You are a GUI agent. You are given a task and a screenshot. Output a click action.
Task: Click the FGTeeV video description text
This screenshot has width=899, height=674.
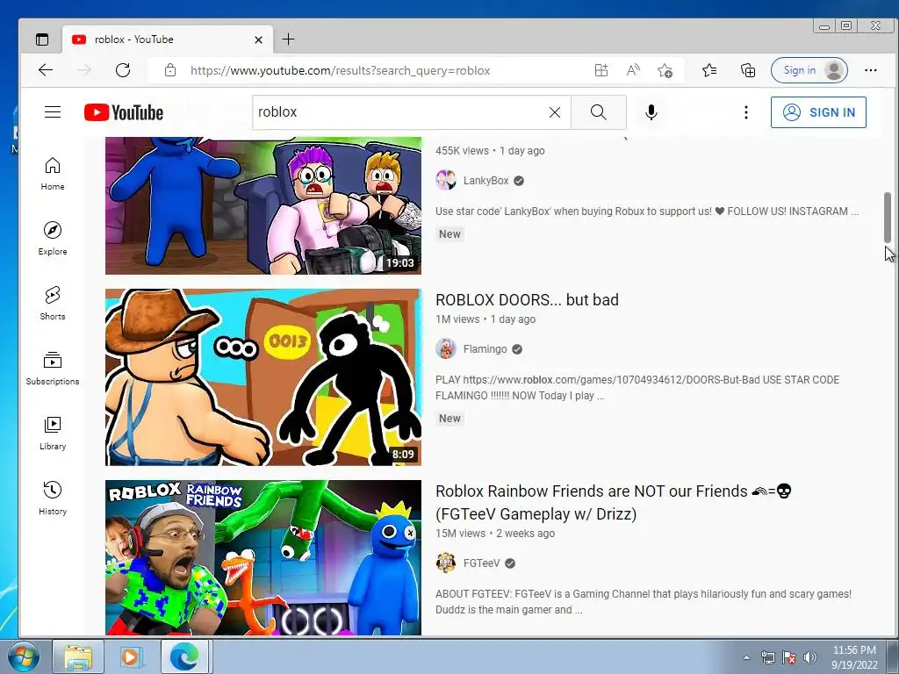[644, 602]
